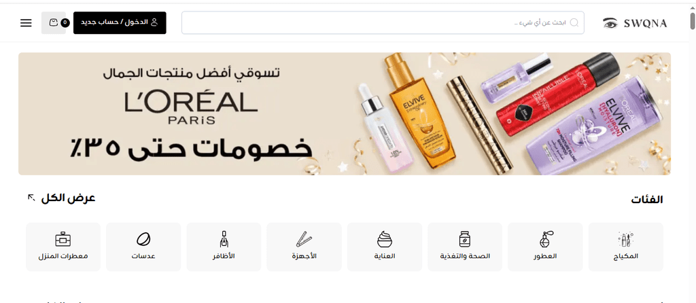696x303 pixels.
Task: Choose the home fragrances category (معطرات المنزل)
Action: coord(63,247)
